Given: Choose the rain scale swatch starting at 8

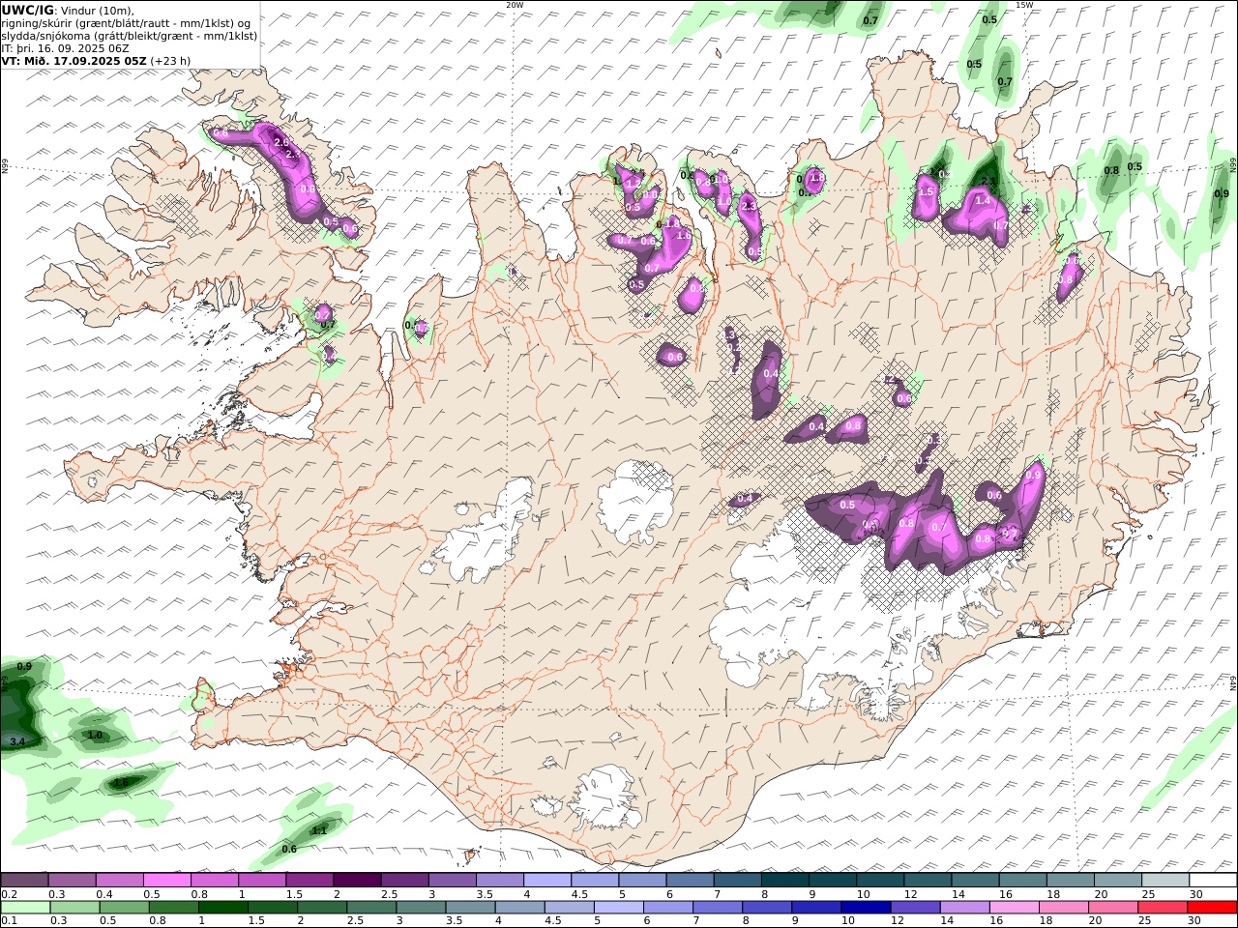Looking at the screenshot, I should (x=767, y=907).
